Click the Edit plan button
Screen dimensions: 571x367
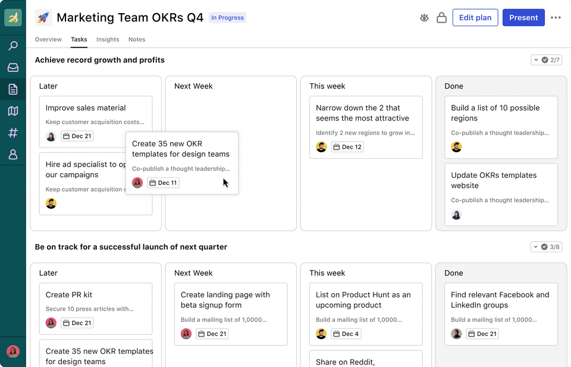pyautogui.click(x=475, y=18)
